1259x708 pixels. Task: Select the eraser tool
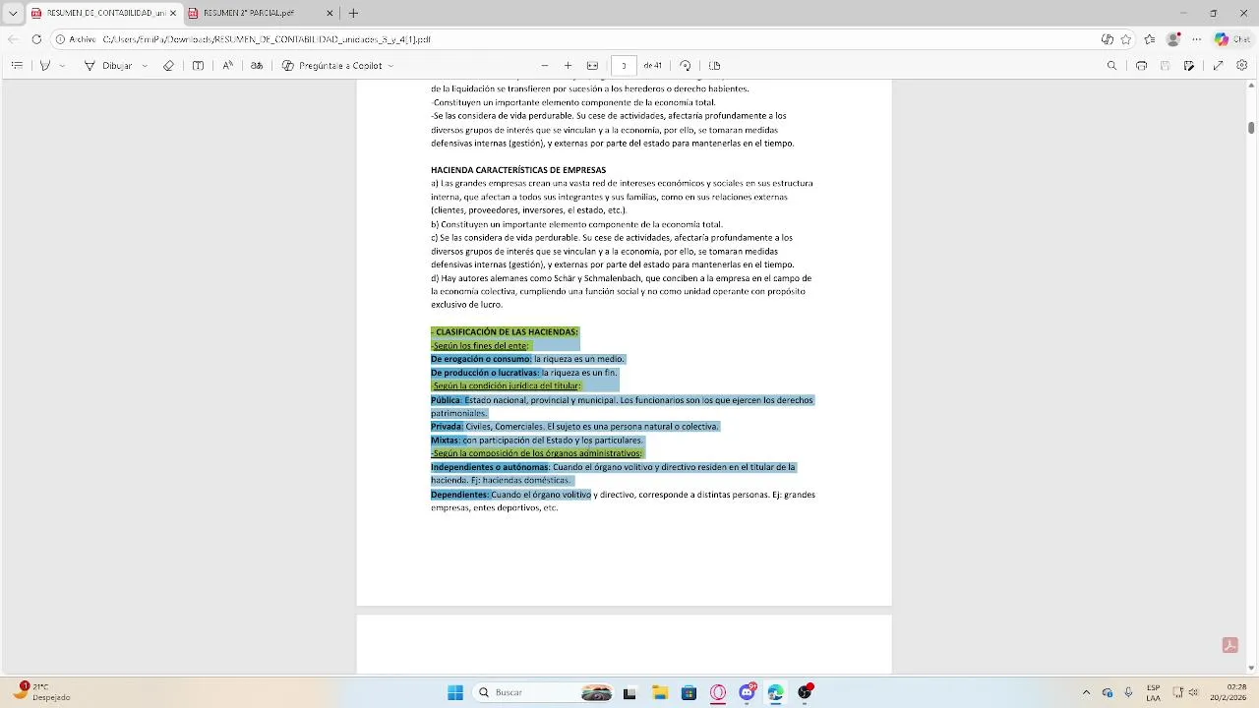tap(168, 66)
